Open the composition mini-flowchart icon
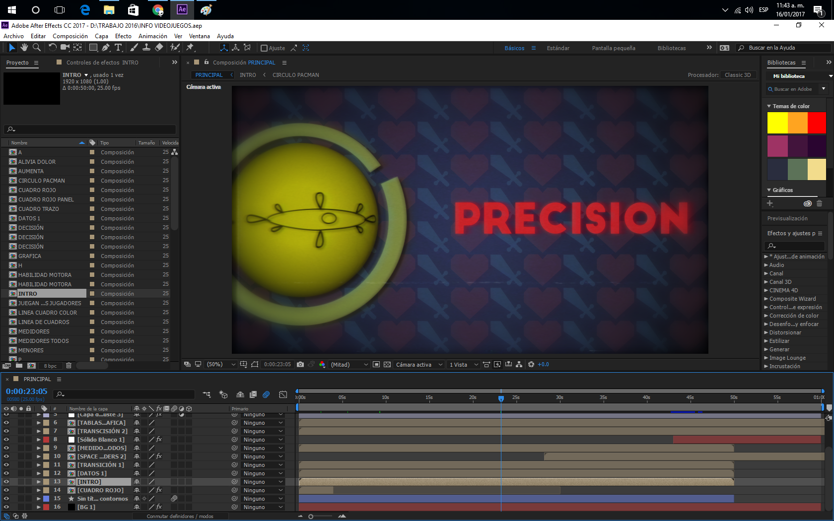834x521 pixels. tap(207, 394)
